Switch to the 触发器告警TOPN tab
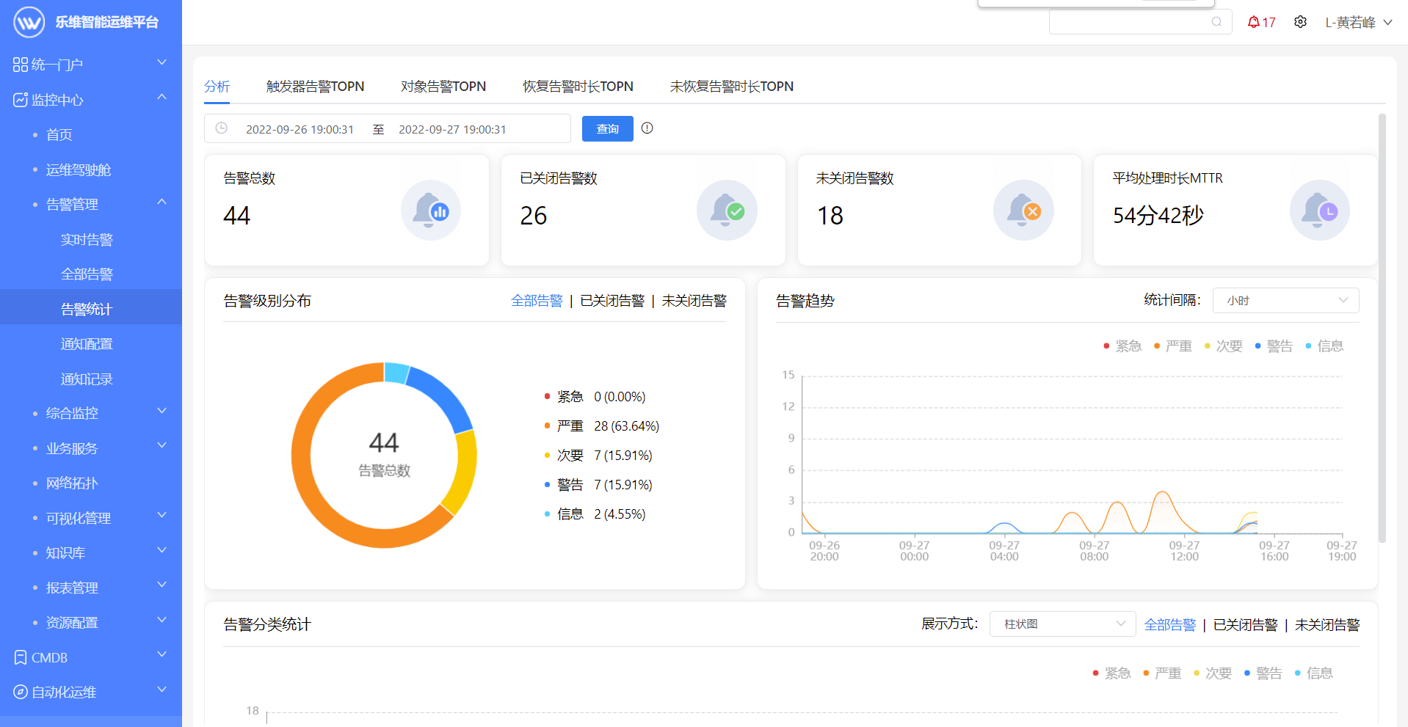Screen dimensions: 1408x727 click(x=315, y=87)
